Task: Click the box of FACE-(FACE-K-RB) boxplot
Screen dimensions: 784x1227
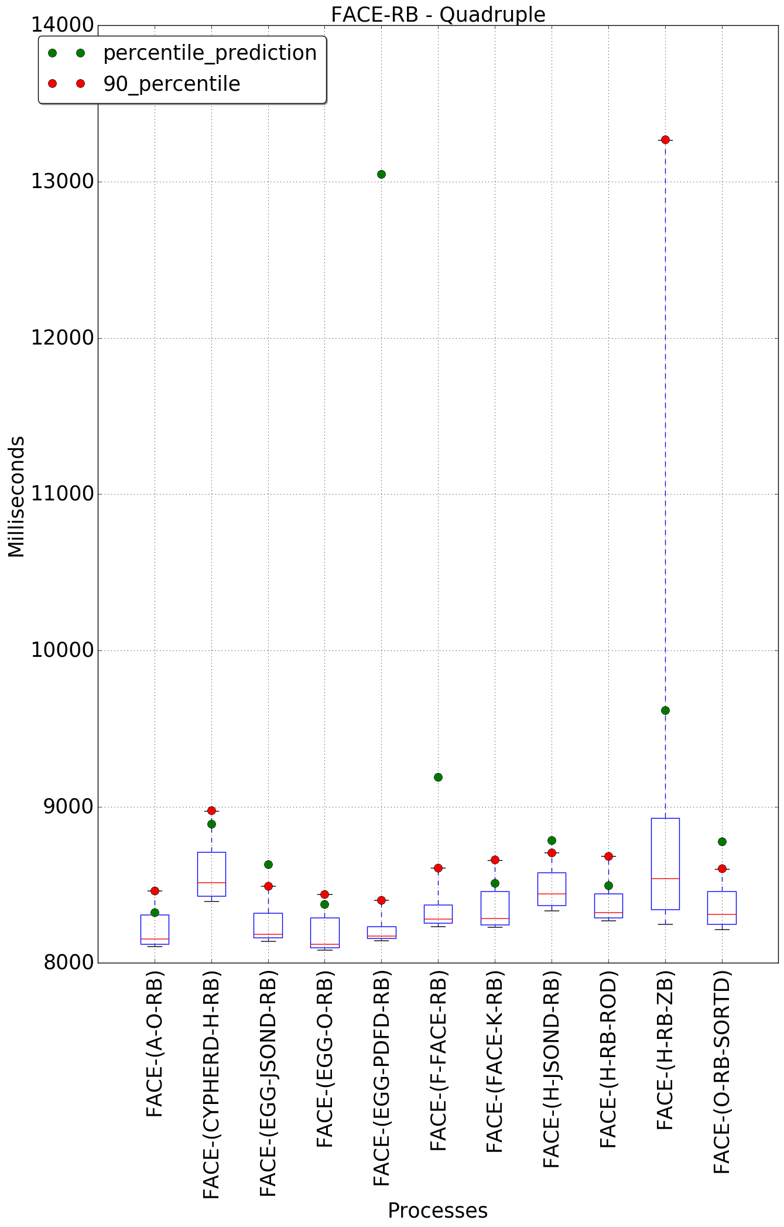Action: (x=495, y=908)
